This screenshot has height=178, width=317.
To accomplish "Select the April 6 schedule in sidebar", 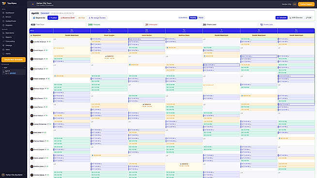I will pyautogui.click(x=14, y=72).
